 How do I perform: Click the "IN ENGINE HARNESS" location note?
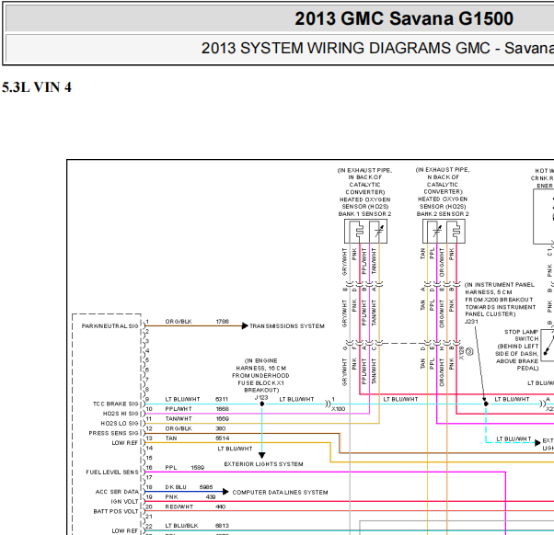[260, 375]
